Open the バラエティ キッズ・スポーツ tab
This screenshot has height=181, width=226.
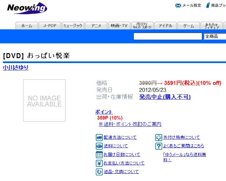(142, 26)
